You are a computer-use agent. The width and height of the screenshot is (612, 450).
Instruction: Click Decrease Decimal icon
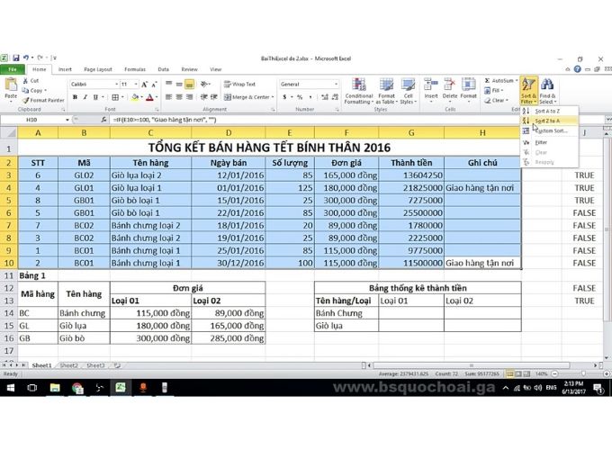click(x=335, y=97)
